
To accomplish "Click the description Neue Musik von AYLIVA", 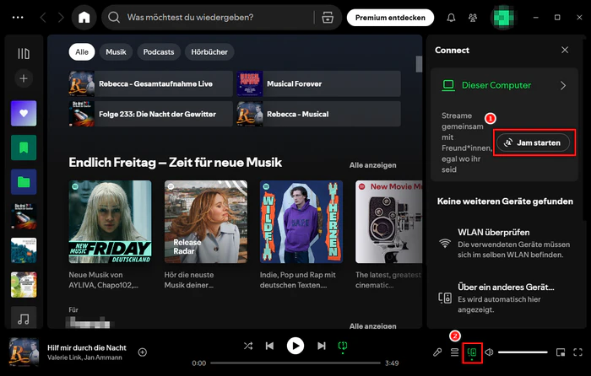I will pyautogui.click(x=103, y=280).
